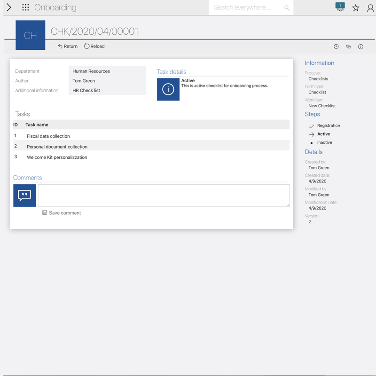The image size is (376, 376).
Task: Click the related links chain icon
Action: (348, 47)
